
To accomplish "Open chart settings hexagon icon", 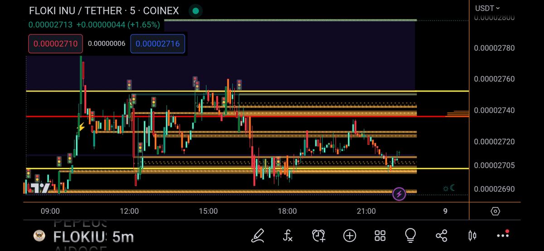I will pyautogui.click(x=495, y=211).
